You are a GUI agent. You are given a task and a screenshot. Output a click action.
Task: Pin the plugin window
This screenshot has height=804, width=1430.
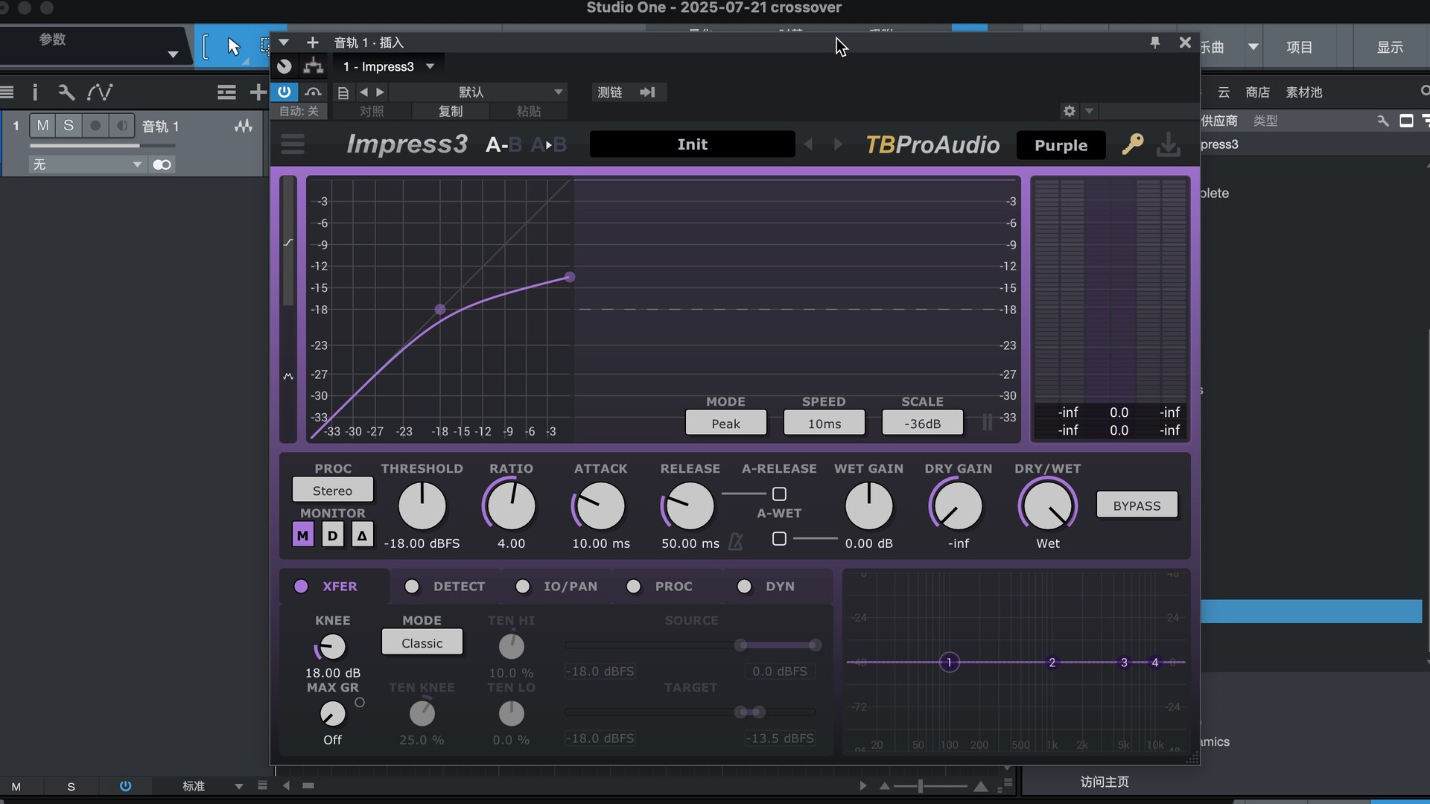point(1154,42)
